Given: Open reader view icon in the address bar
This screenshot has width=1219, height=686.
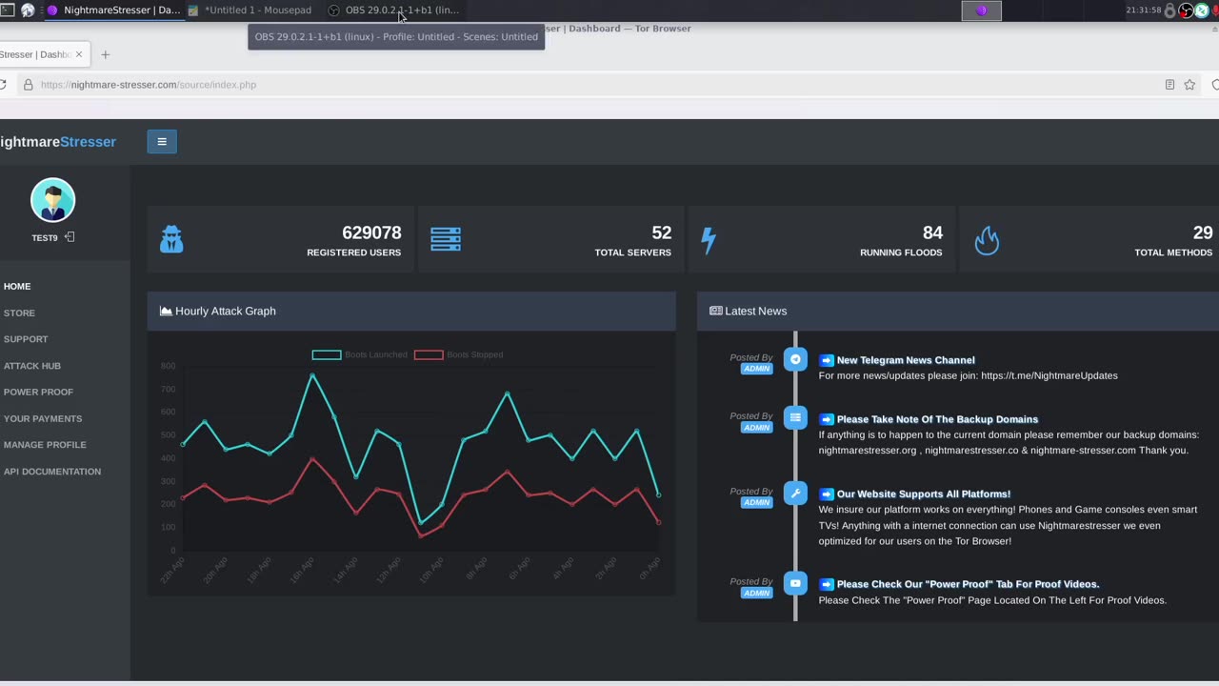Looking at the screenshot, I should [x=1169, y=85].
